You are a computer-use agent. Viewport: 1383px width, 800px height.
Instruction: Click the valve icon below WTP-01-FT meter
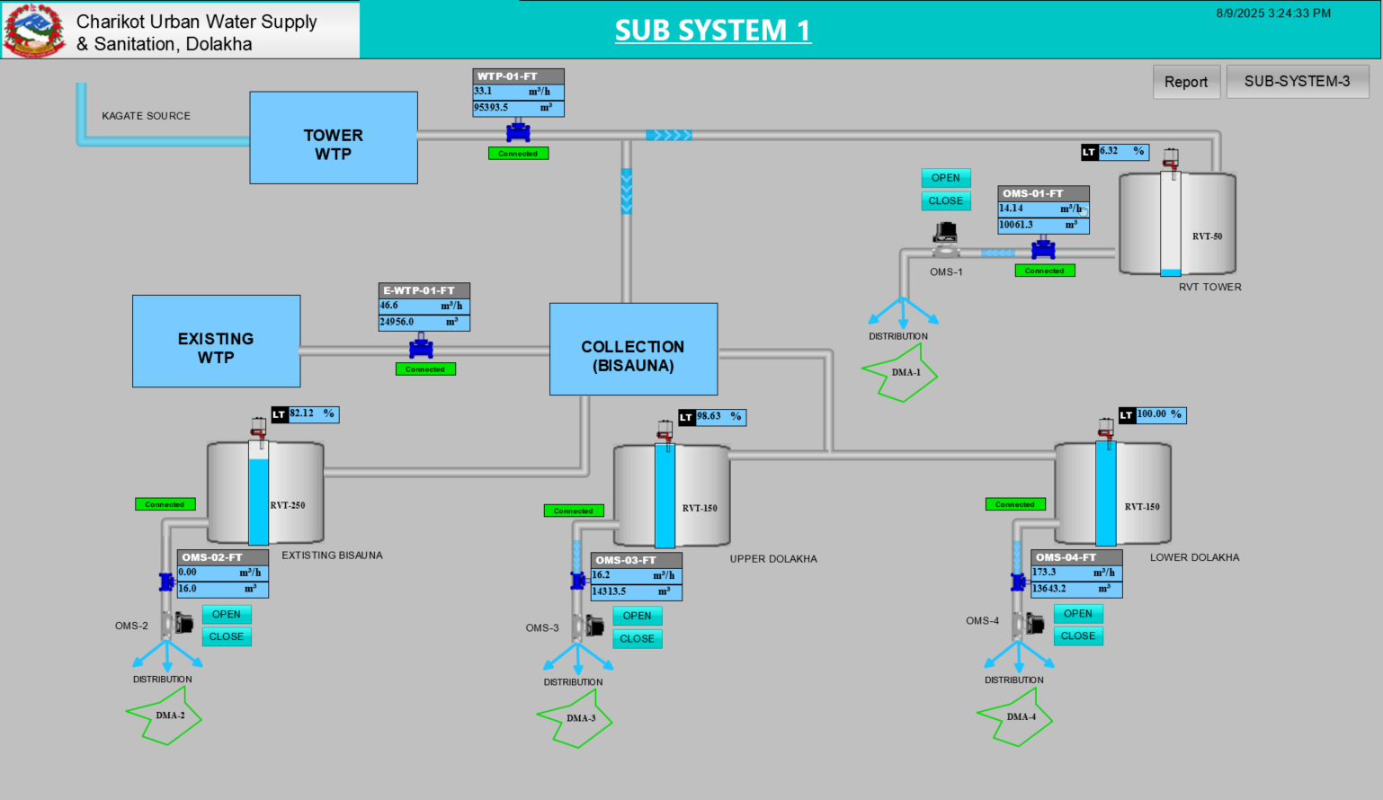point(517,132)
